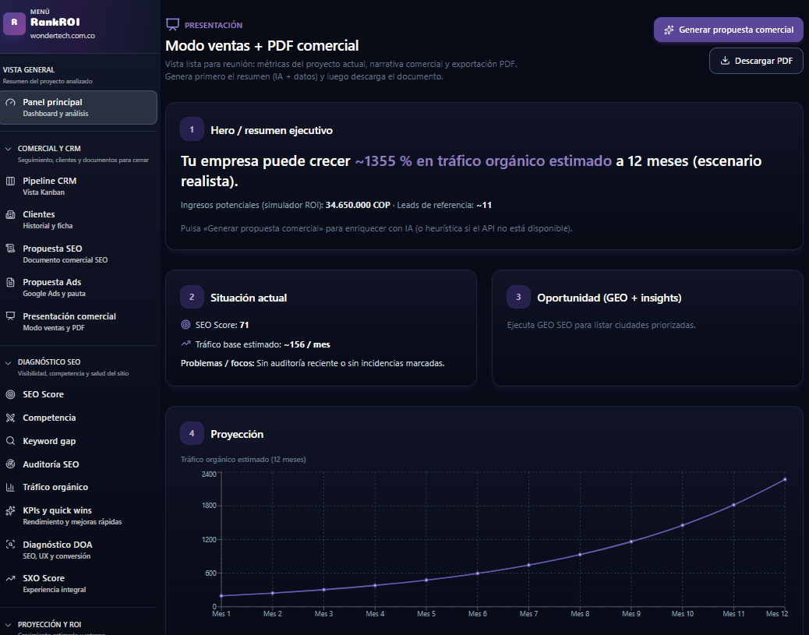Click the Clientes building icon
Image resolution: width=809 pixels, height=635 pixels.
(x=10, y=214)
